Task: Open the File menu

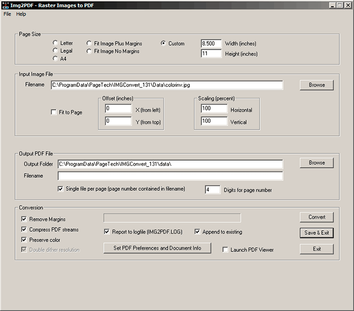Action: coord(7,14)
